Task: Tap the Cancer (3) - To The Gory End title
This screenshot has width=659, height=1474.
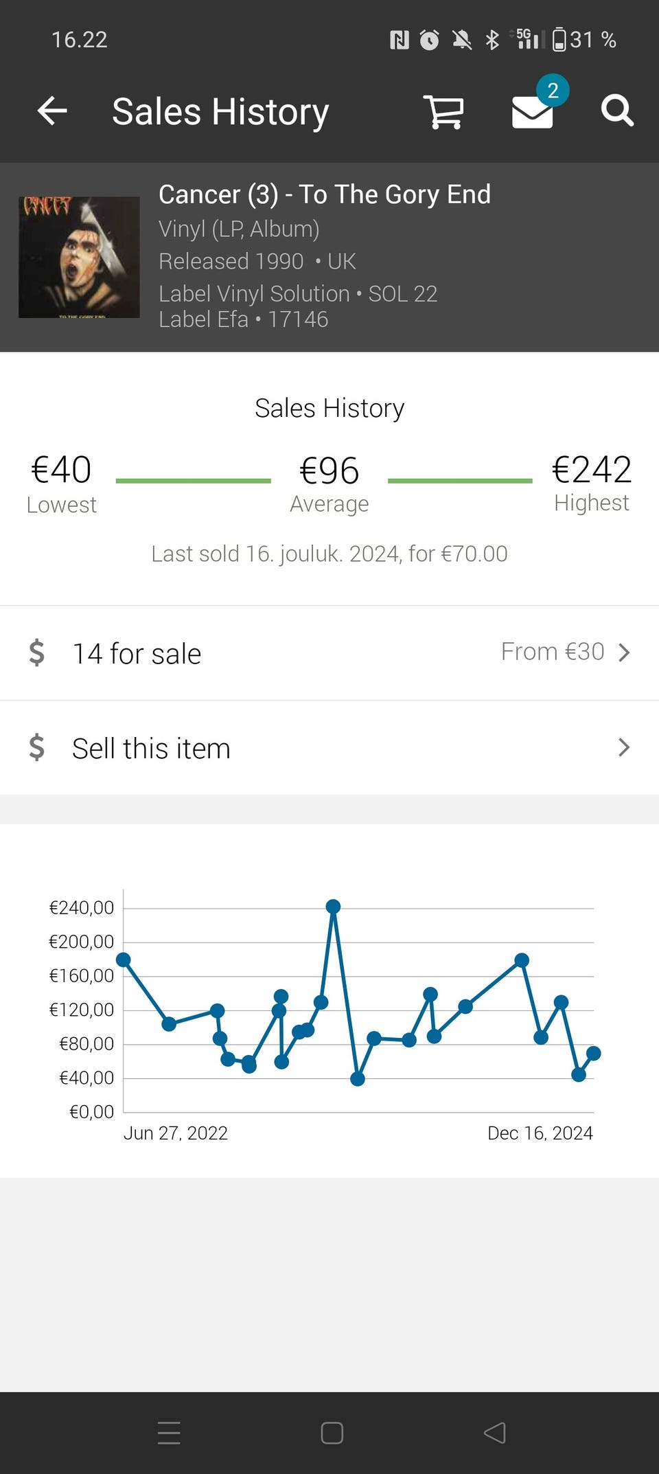Action: [x=324, y=194]
